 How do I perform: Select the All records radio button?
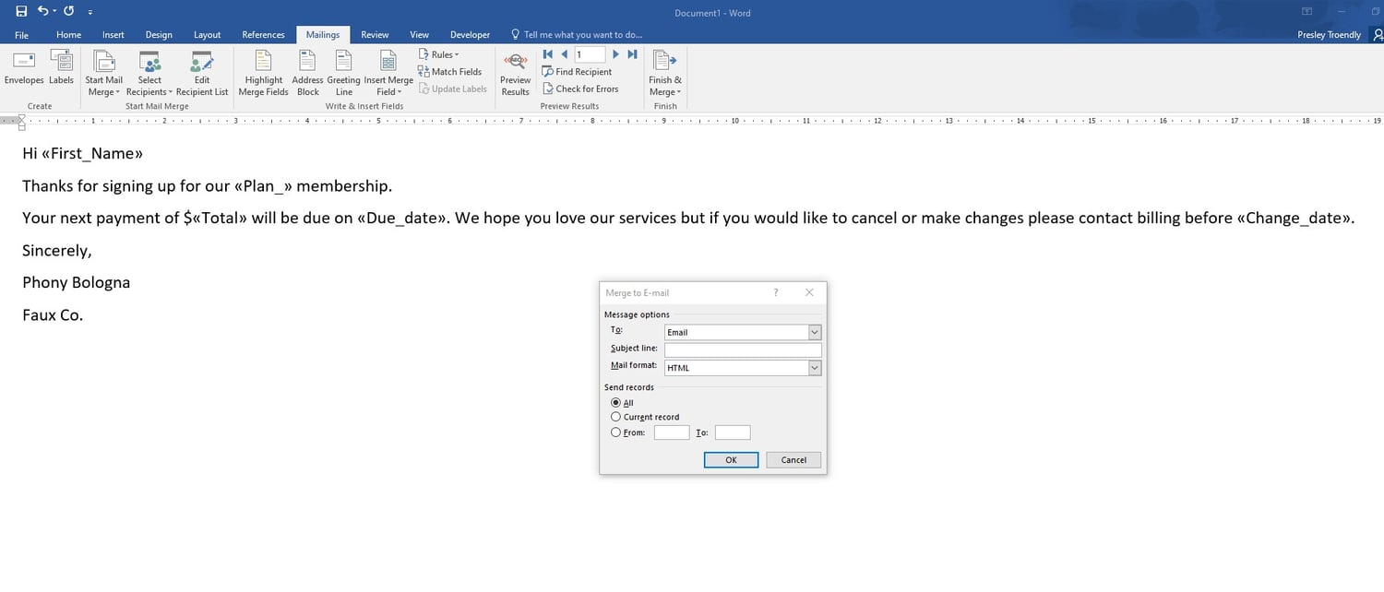pos(615,402)
